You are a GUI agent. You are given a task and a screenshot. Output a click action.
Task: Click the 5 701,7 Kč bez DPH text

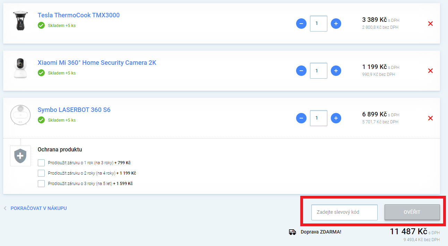[380, 122]
